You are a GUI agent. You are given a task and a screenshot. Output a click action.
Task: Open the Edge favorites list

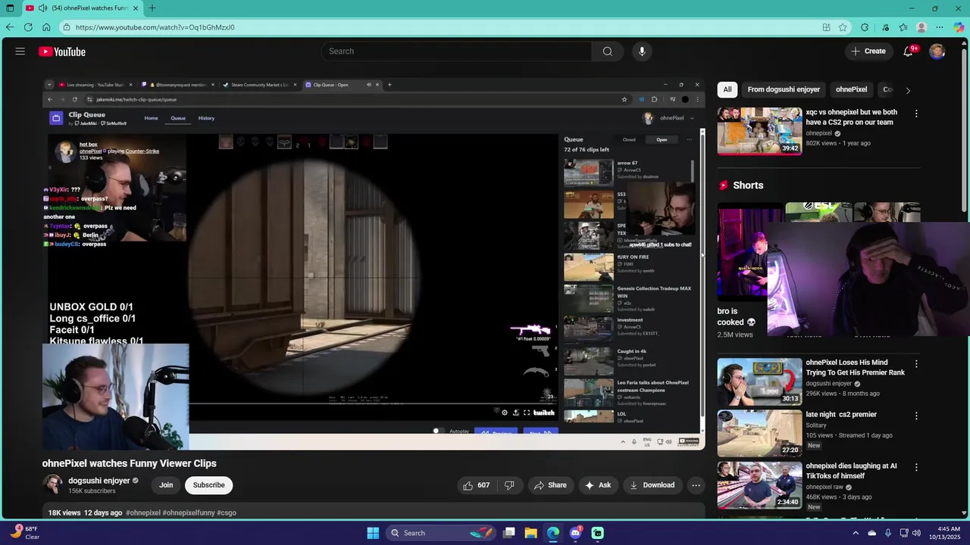[903, 27]
